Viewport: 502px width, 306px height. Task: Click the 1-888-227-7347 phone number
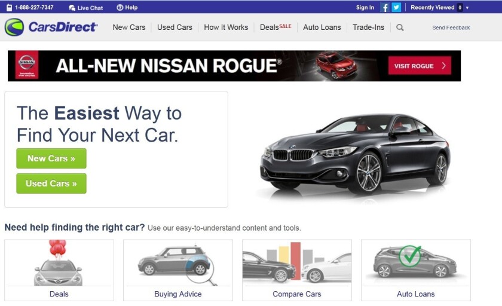point(34,7)
